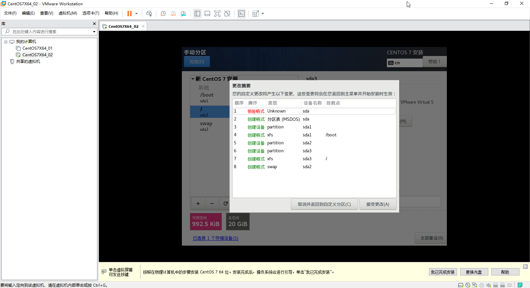Screen dimensions: 530x288
Task: Click the first USB device status bar icon
Action: (x=496, y=285)
